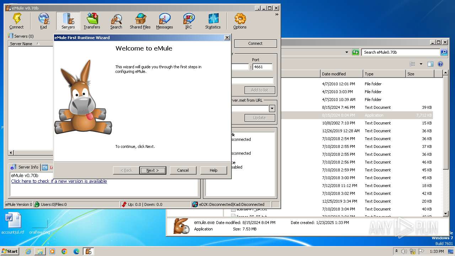Sort by the Type column header

pyautogui.click(x=384, y=74)
